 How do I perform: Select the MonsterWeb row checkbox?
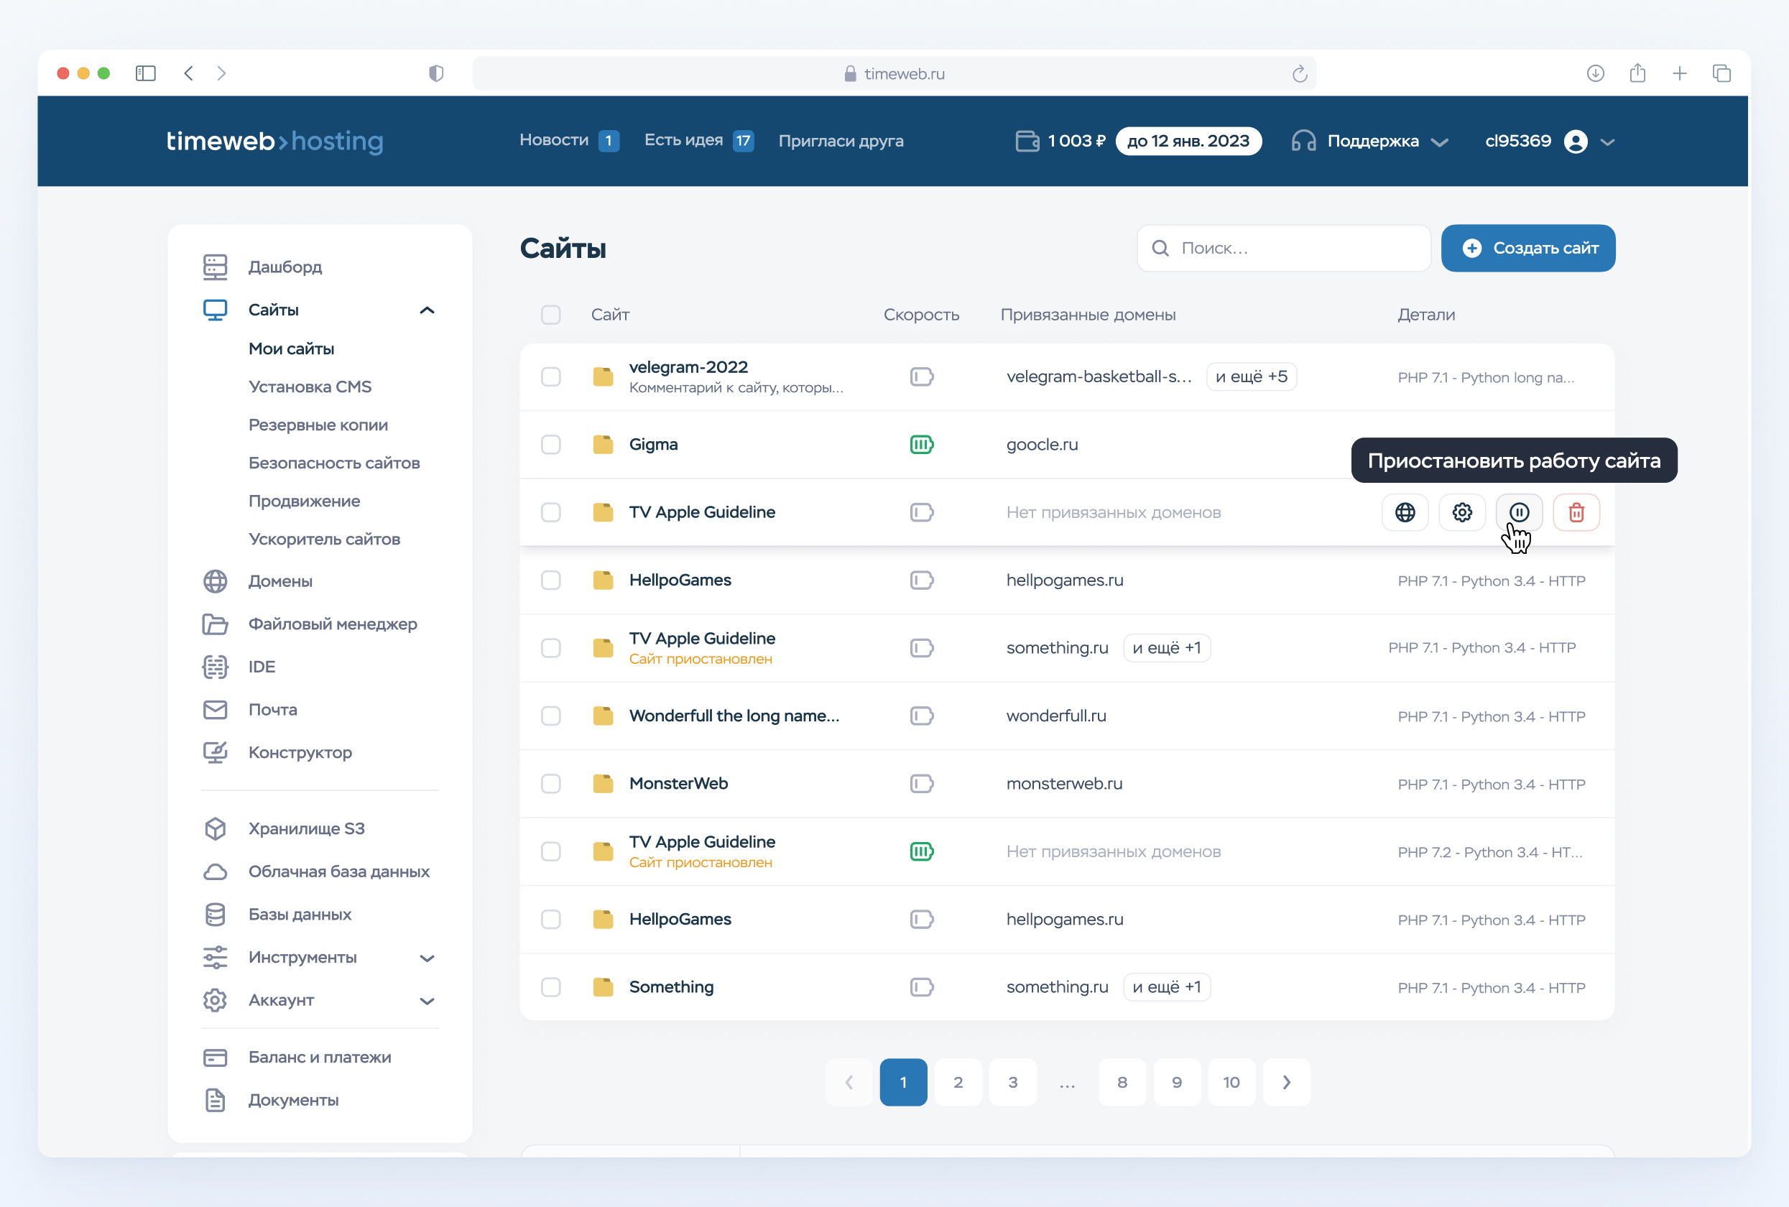[x=550, y=784]
